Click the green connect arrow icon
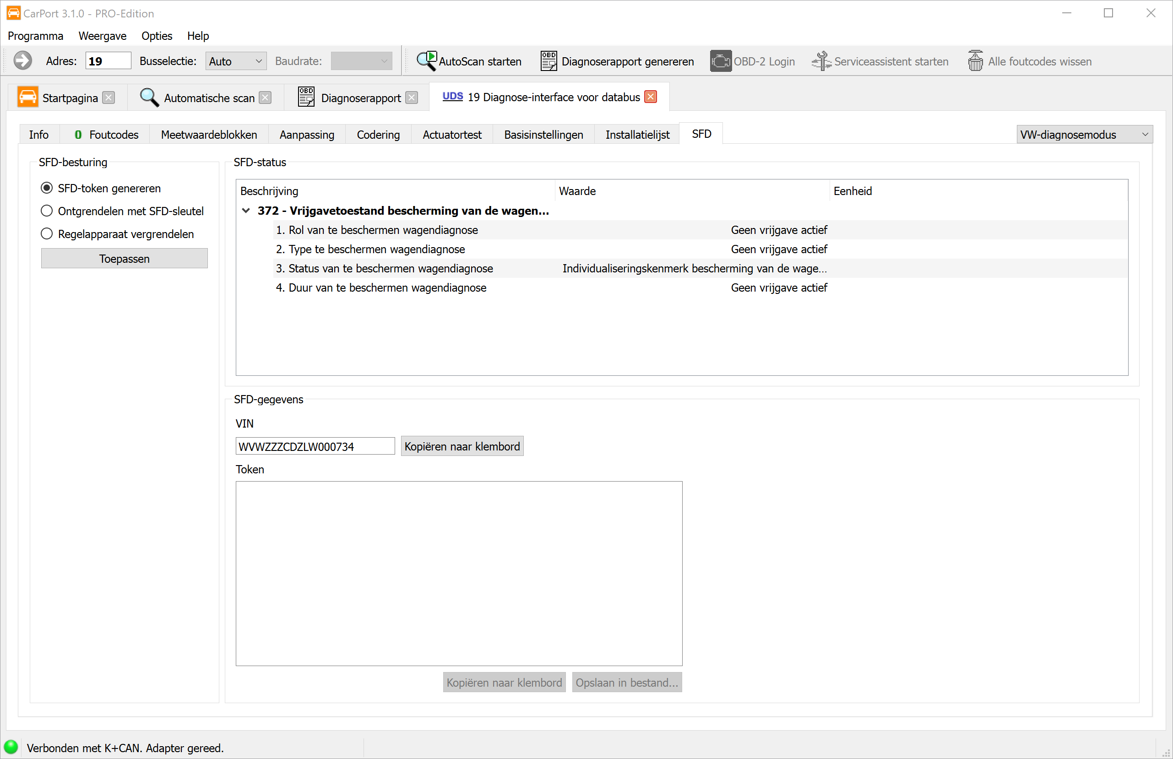Viewport: 1173px width, 759px height. (x=23, y=61)
